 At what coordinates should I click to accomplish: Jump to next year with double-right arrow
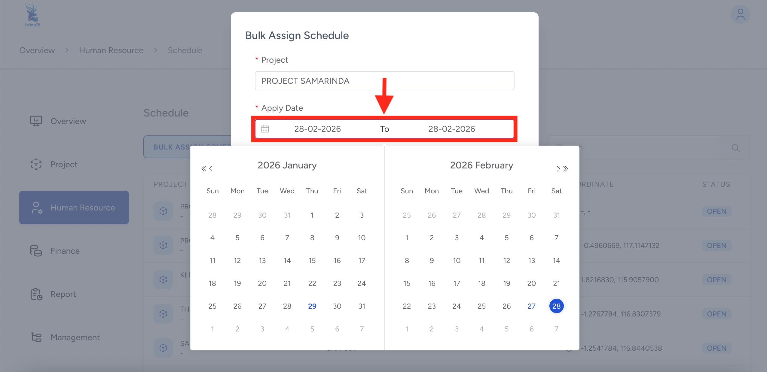point(566,169)
